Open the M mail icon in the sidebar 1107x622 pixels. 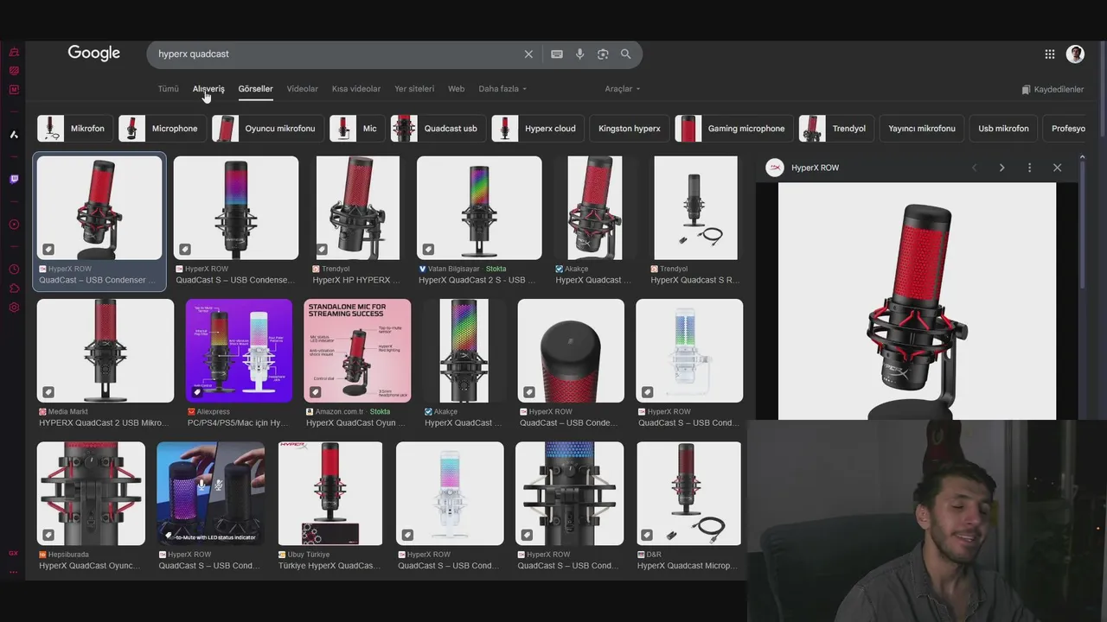click(14, 89)
